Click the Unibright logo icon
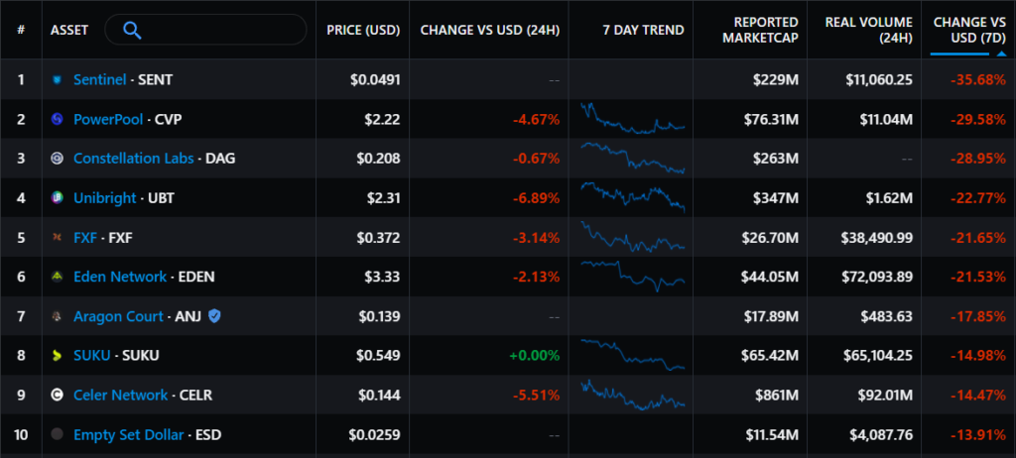 pos(58,198)
